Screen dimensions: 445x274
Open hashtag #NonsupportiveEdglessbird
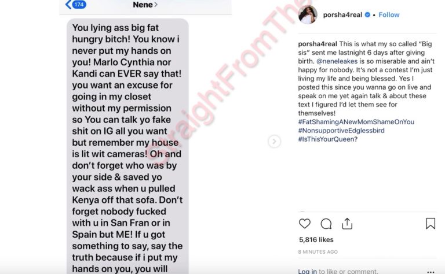tap(341, 131)
